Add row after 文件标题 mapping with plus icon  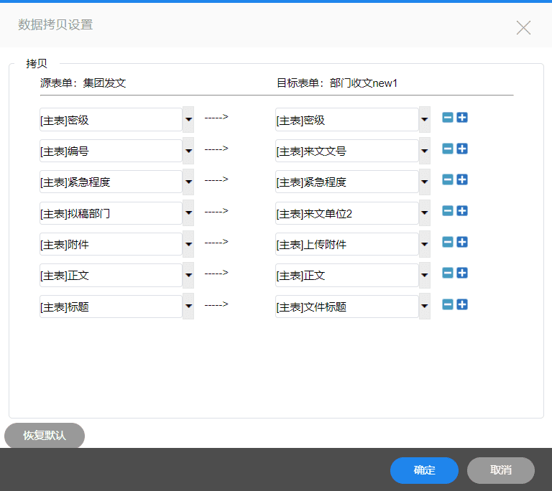point(462,304)
